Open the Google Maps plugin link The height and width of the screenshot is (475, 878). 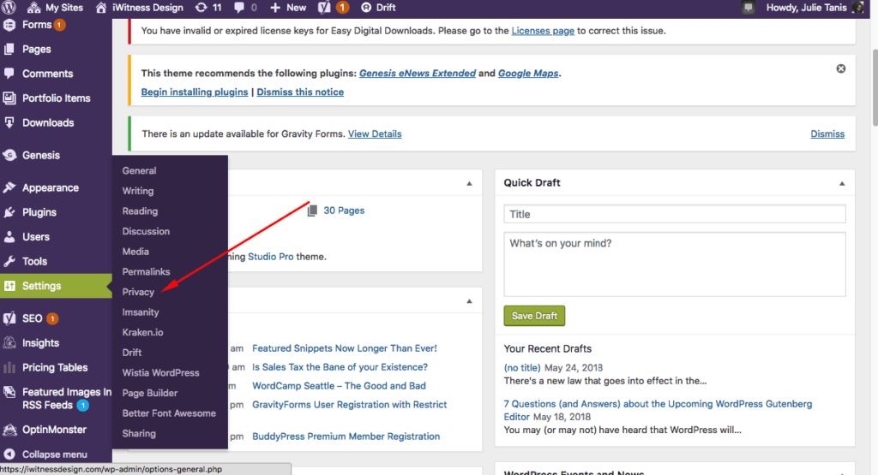tap(528, 74)
